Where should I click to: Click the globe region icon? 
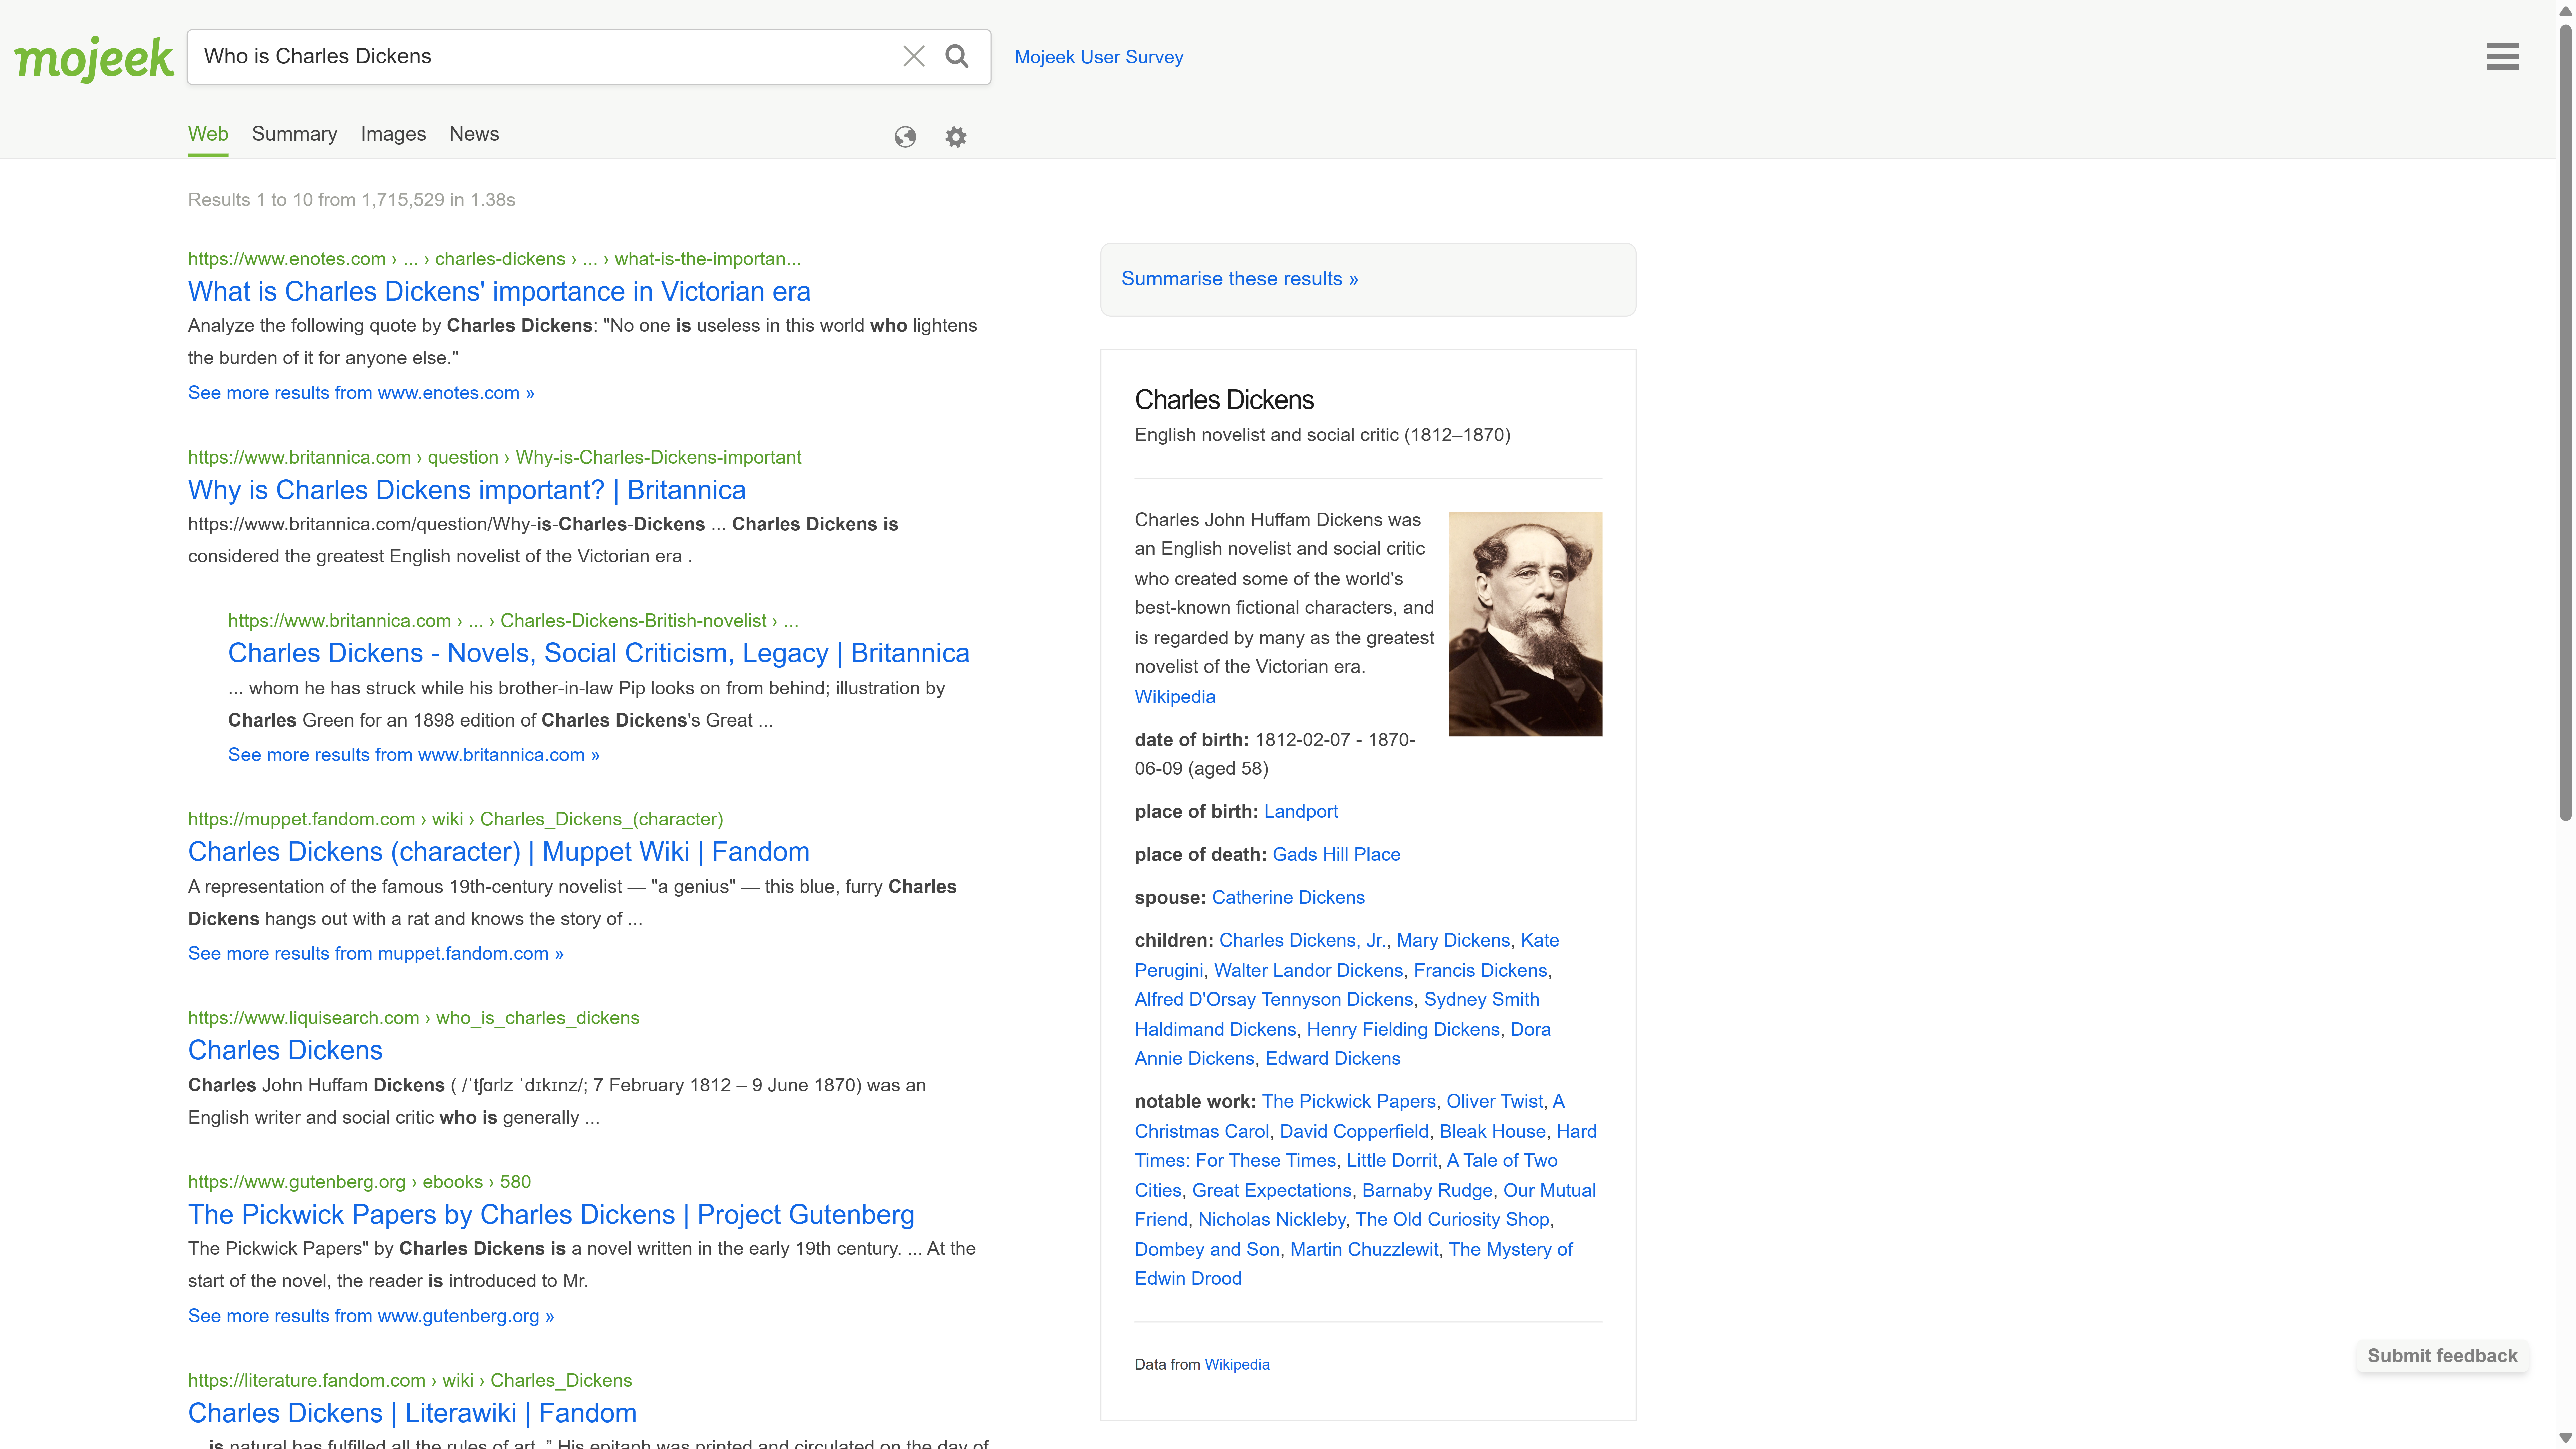tap(905, 137)
